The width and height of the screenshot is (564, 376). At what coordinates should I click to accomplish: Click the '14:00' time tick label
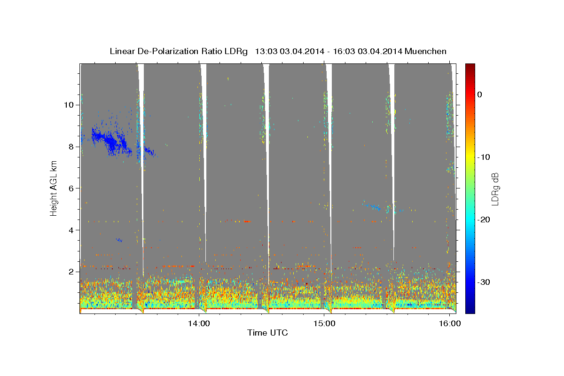click(198, 323)
